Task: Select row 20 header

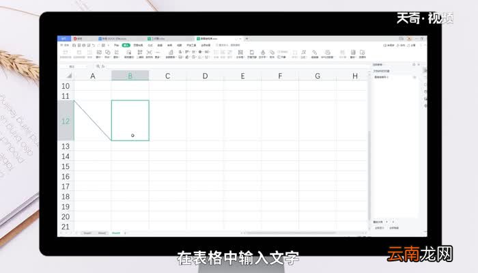Action: tap(66, 216)
